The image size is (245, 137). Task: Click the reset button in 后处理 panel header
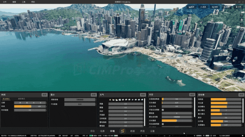(x=241, y=95)
